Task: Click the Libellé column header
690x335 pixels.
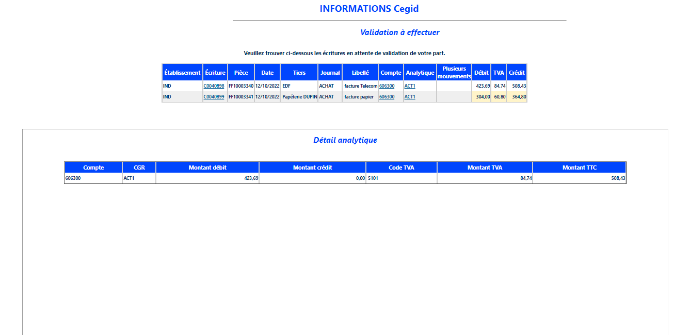Action: pyautogui.click(x=360, y=73)
